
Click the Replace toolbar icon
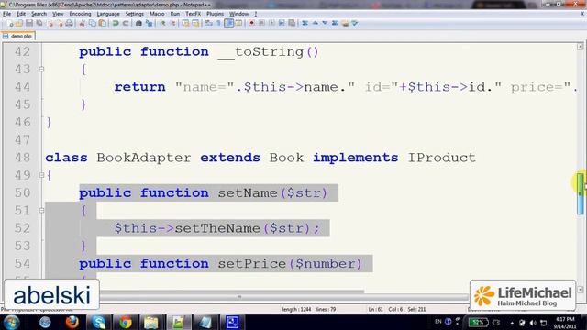pyautogui.click(x=149, y=23)
